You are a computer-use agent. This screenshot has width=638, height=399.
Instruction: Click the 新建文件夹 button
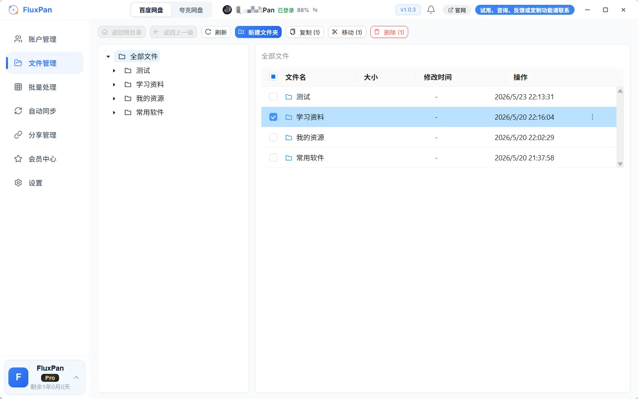coord(258,32)
